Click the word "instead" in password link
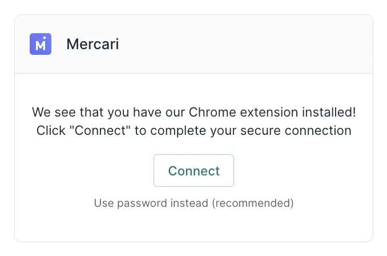This screenshot has width=387, height=256. point(189,203)
